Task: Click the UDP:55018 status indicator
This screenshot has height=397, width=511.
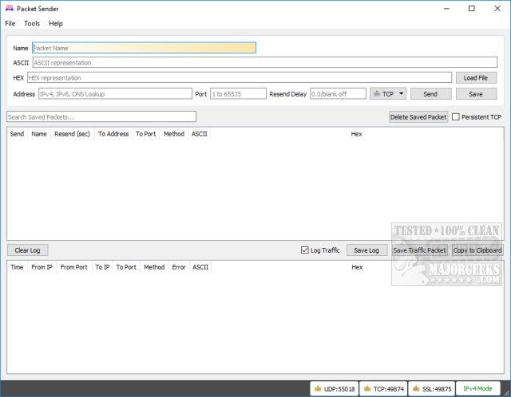Action: 334,388
